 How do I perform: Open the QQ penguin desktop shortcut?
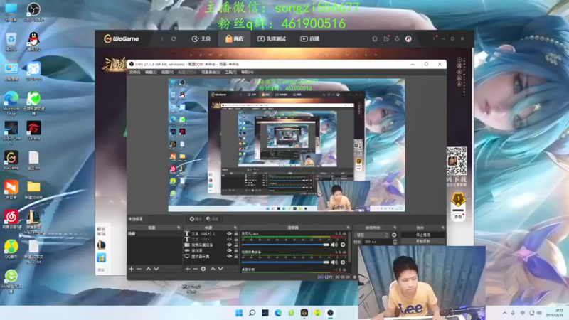[x=33, y=41]
